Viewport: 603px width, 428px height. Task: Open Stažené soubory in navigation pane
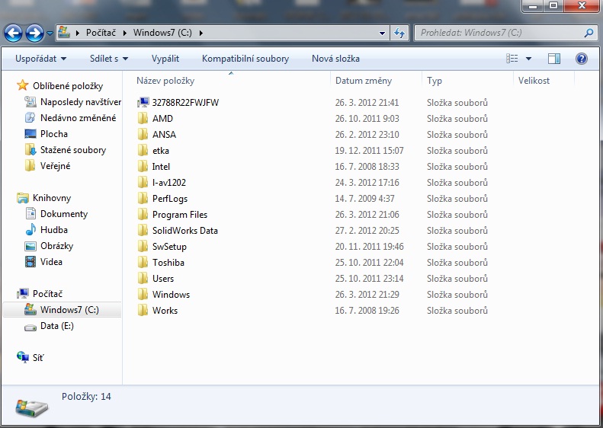click(x=73, y=150)
